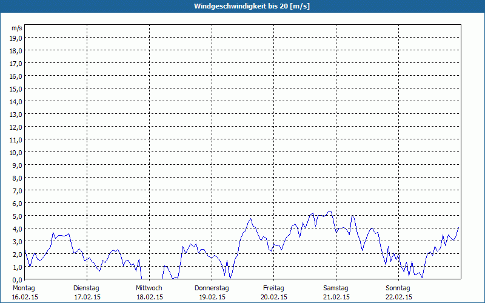Click the '6,0' y-axis label
This screenshot has height=303, width=485.
tap(17, 204)
